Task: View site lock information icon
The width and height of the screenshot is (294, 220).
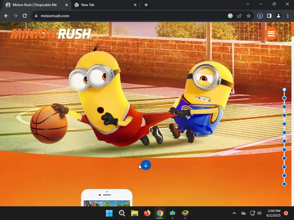Action: pos(36,16)
